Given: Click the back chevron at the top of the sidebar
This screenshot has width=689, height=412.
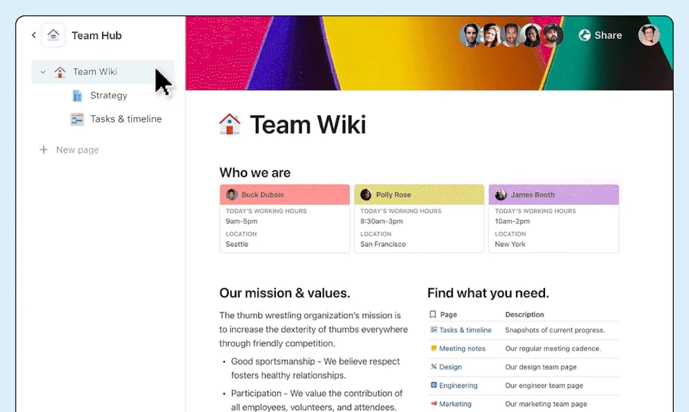Looking at the screenshot, I should [x=33, y=35].
